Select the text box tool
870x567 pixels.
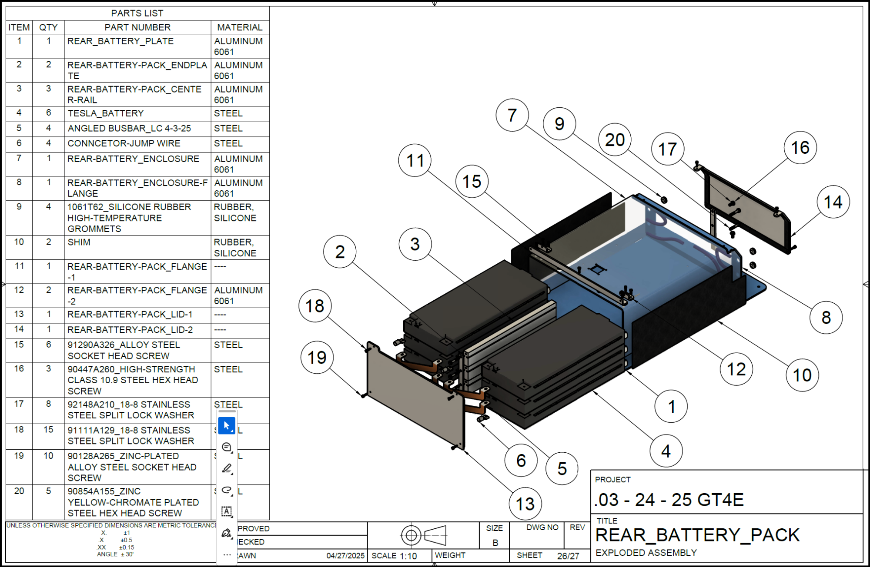(227, 511)
